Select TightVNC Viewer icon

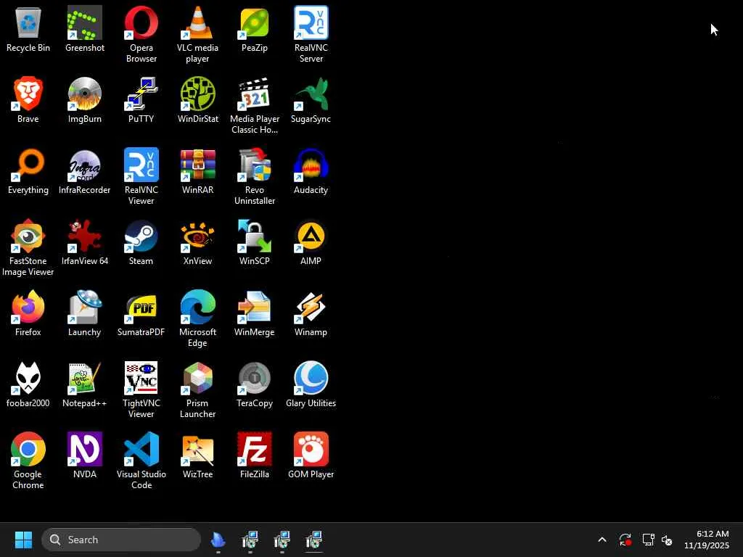(141, 389)
